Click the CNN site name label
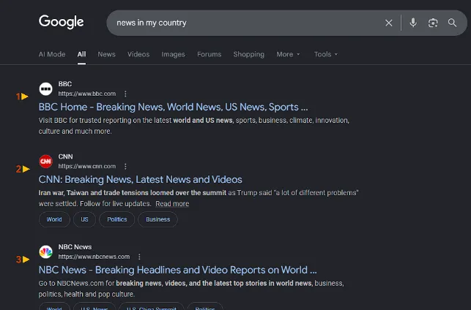Viewport: 471px width, 310px height. point(65,156)
